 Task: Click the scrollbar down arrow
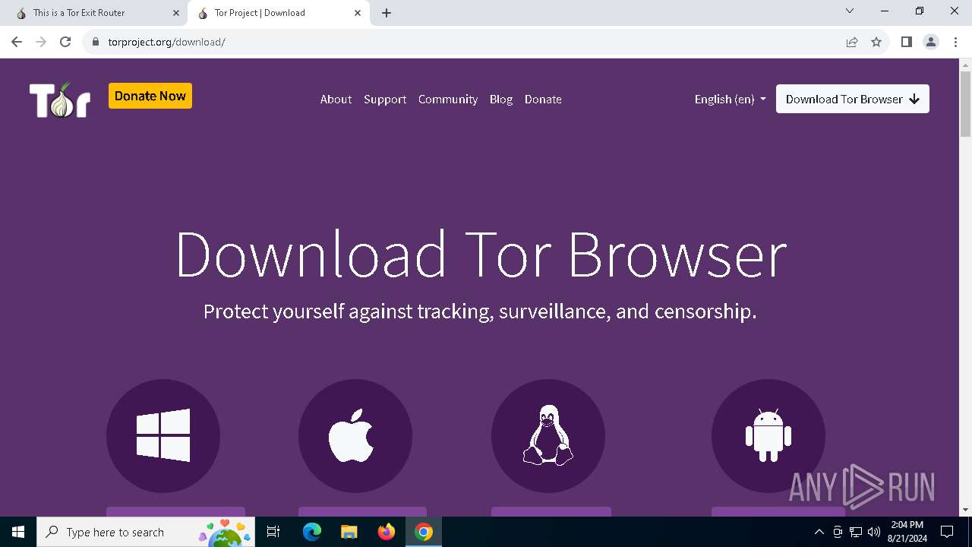[965, 510]
